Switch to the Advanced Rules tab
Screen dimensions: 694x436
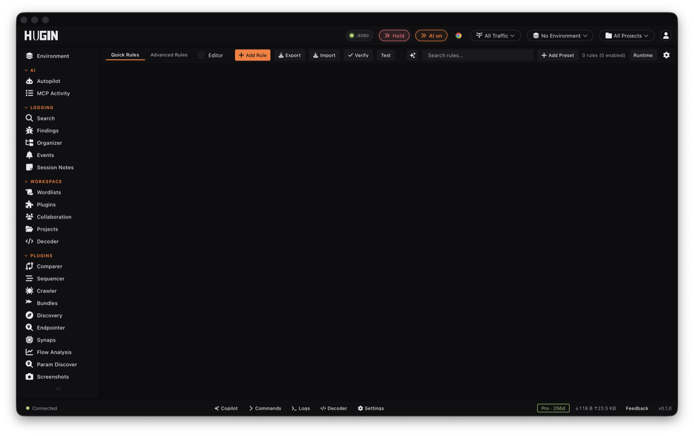tap(169, 55)
